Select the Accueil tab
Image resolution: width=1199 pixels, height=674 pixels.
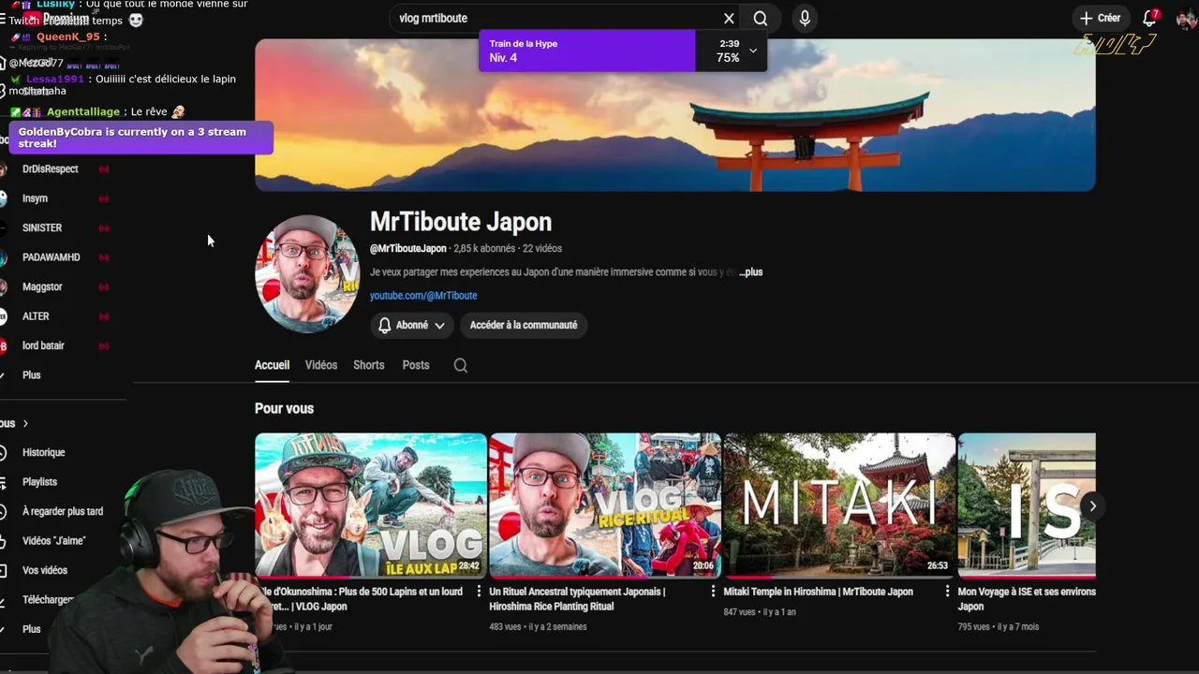click(272, 365)
